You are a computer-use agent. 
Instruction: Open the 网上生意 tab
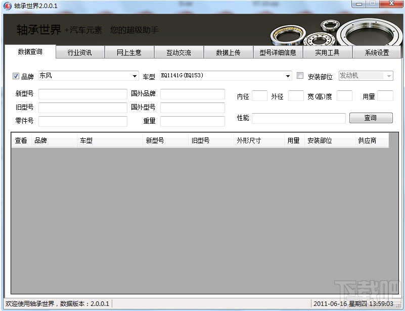pos(129,53)
